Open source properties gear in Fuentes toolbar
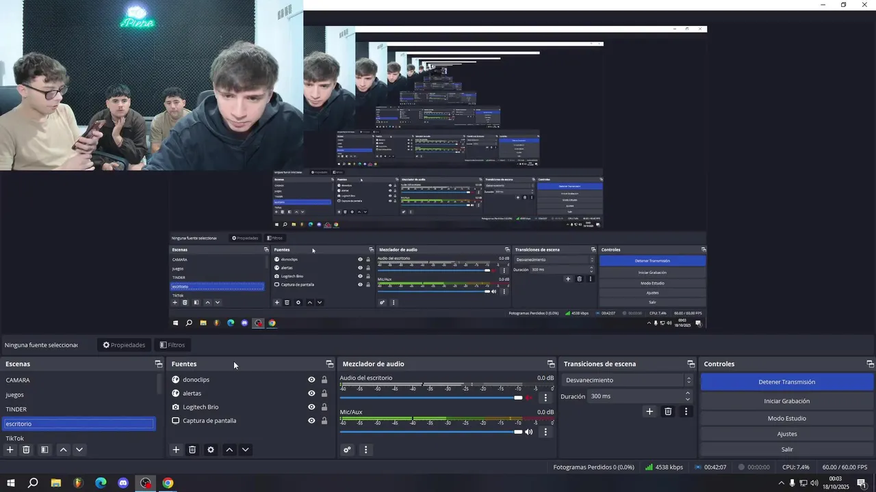 click(x=211, y=450)
